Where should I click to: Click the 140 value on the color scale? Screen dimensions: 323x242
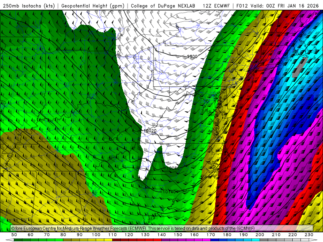click(161, 235)
